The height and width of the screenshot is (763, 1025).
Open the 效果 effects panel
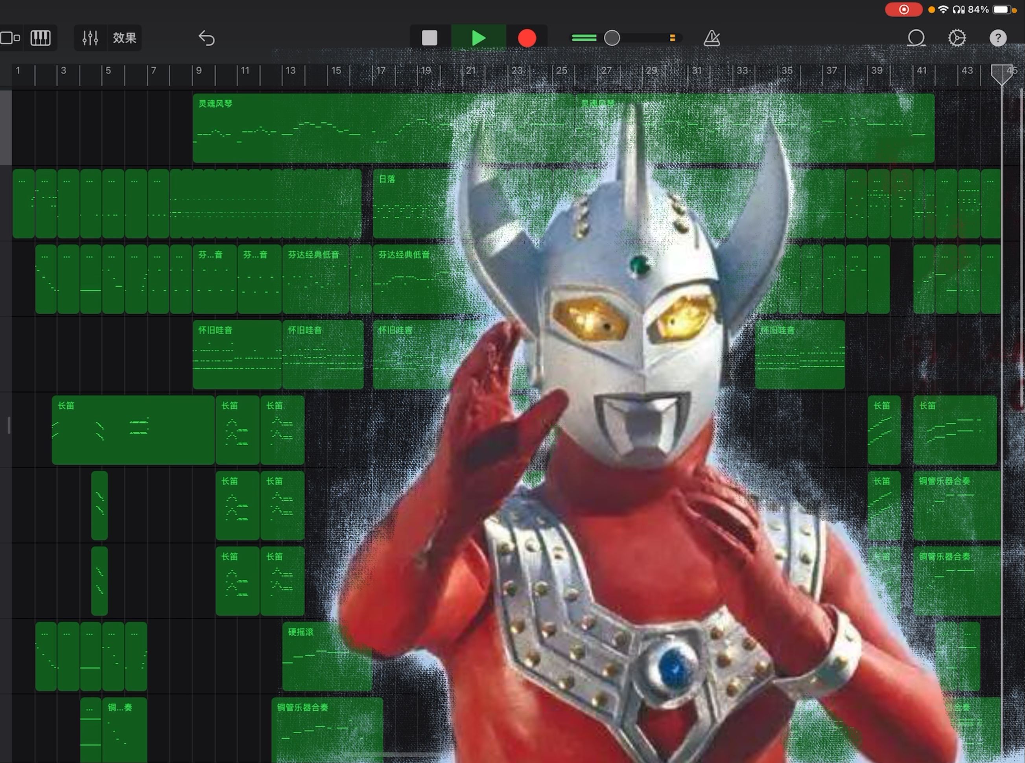125,38
